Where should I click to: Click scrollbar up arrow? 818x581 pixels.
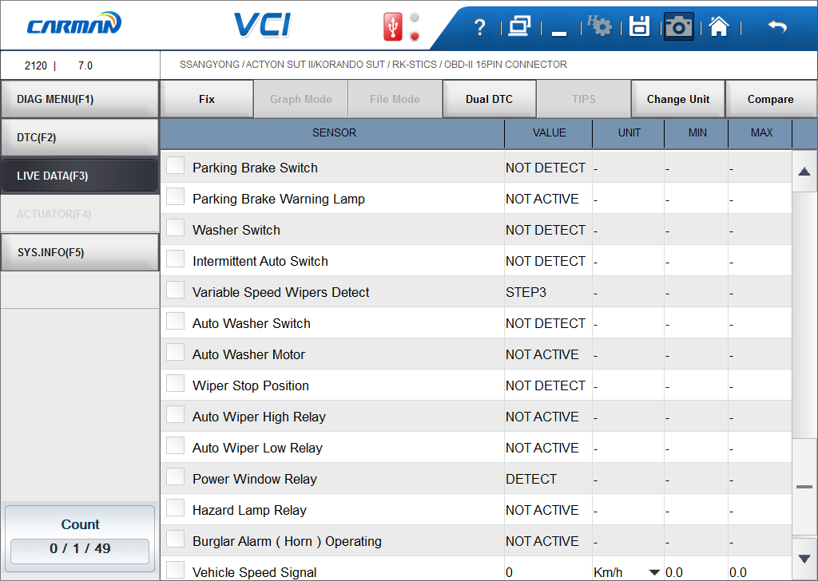(804, 172)
